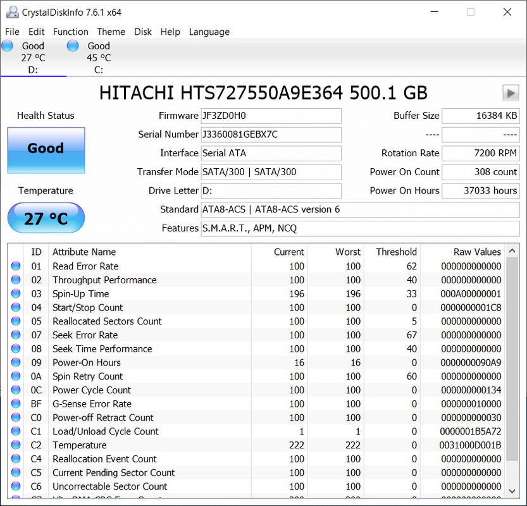
Task: Open the Theme menu
Action: 111,32
